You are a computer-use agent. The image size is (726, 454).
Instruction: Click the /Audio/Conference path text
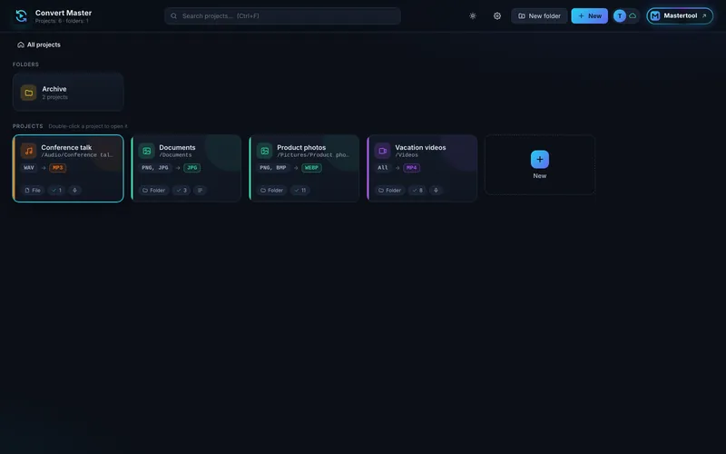pyautogui.click(x=77, y=155)
